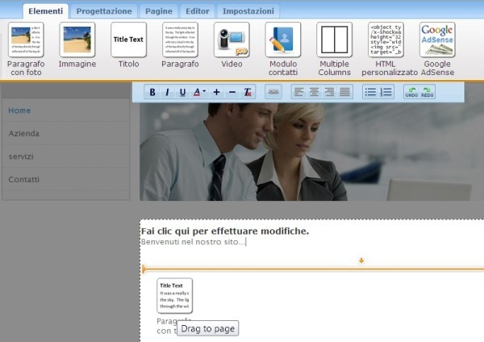The image size is (484, 342).
Task: Apply bulleted list formatting
Action: coord(370,93)
